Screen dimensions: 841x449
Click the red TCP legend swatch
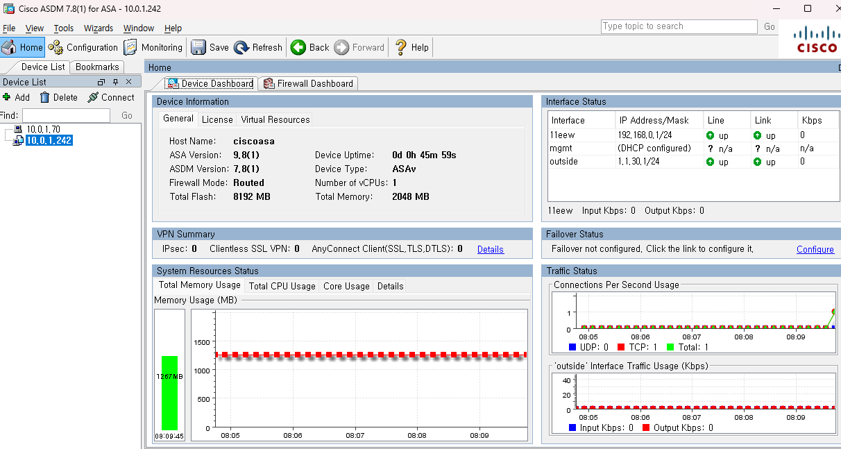(622, 347)
